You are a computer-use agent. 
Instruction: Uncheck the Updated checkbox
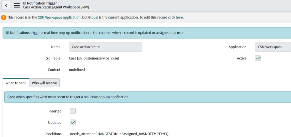tap(73, 123)
